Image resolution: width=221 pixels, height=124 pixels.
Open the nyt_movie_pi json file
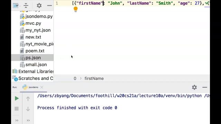37,44
